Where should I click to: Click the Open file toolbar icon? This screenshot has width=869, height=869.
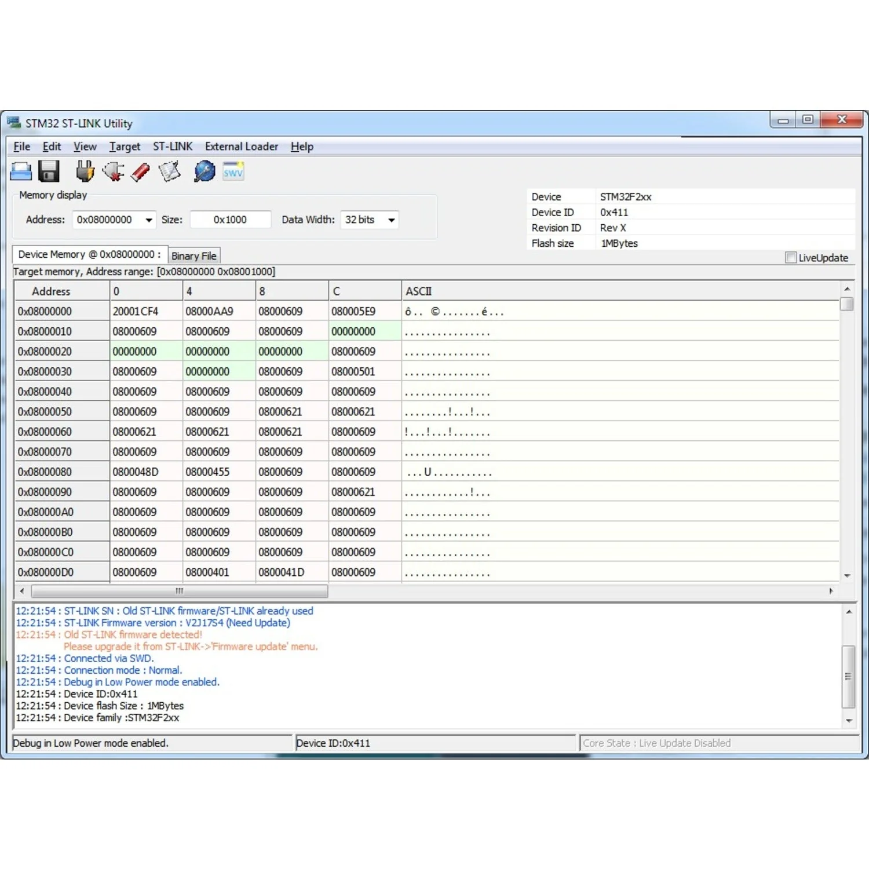pyautogui.click(x=21, y=171)
